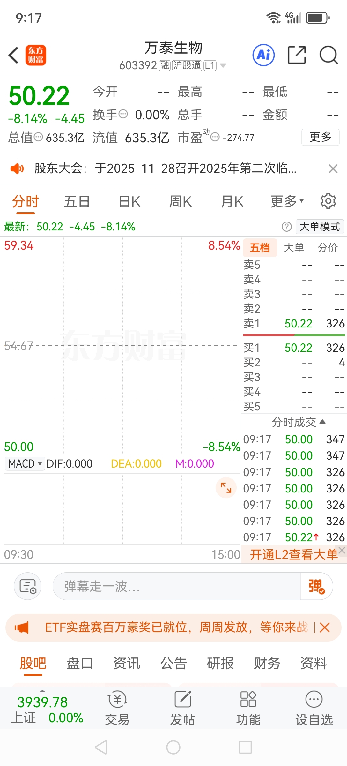
Task: Switch to the 资料 tab
Action: pos(314,663)
